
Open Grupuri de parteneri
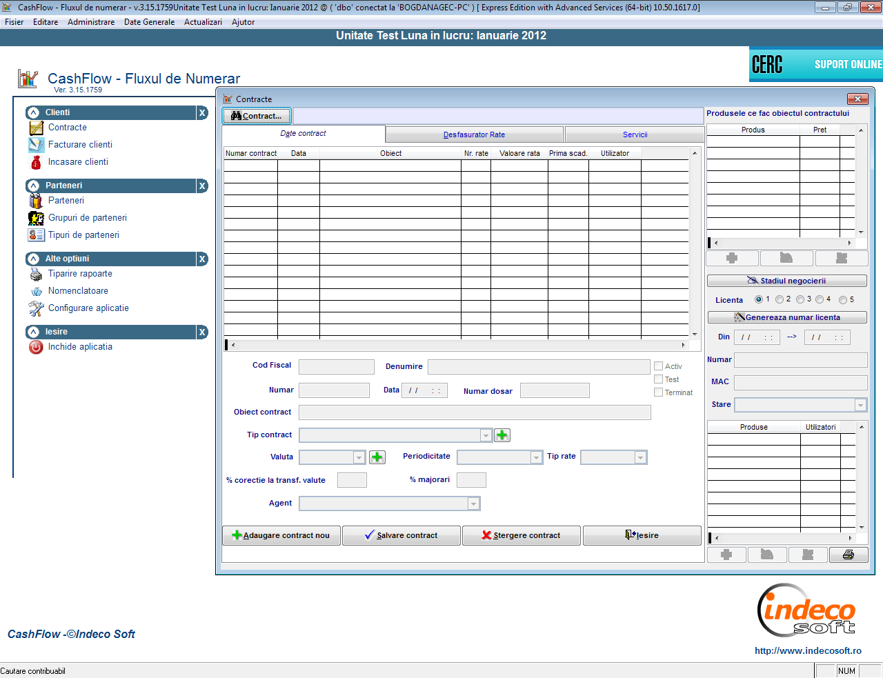tap(87, 218)
